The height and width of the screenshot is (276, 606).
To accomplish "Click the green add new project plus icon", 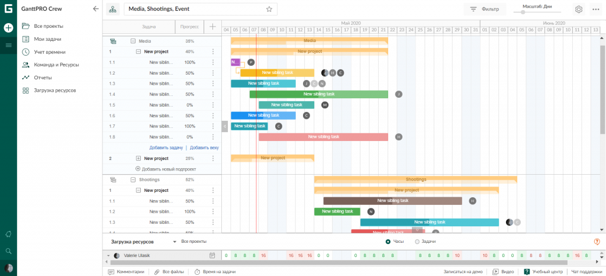I will click(8, 28).
